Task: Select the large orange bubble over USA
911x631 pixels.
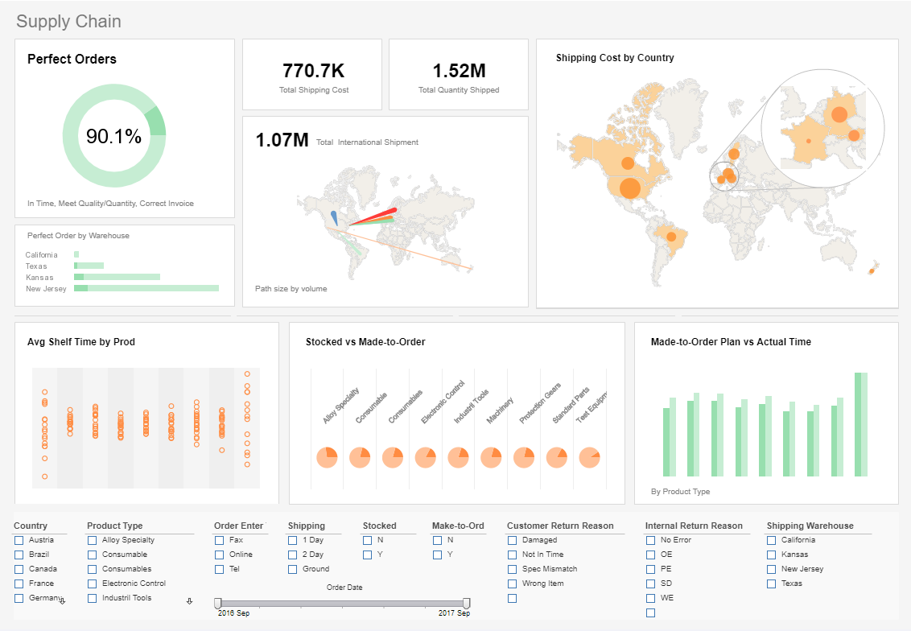Action: coord(630,189)
